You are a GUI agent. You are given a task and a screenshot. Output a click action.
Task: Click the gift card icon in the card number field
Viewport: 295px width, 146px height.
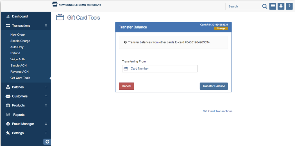pyautogui.click(x=126, y=69)
